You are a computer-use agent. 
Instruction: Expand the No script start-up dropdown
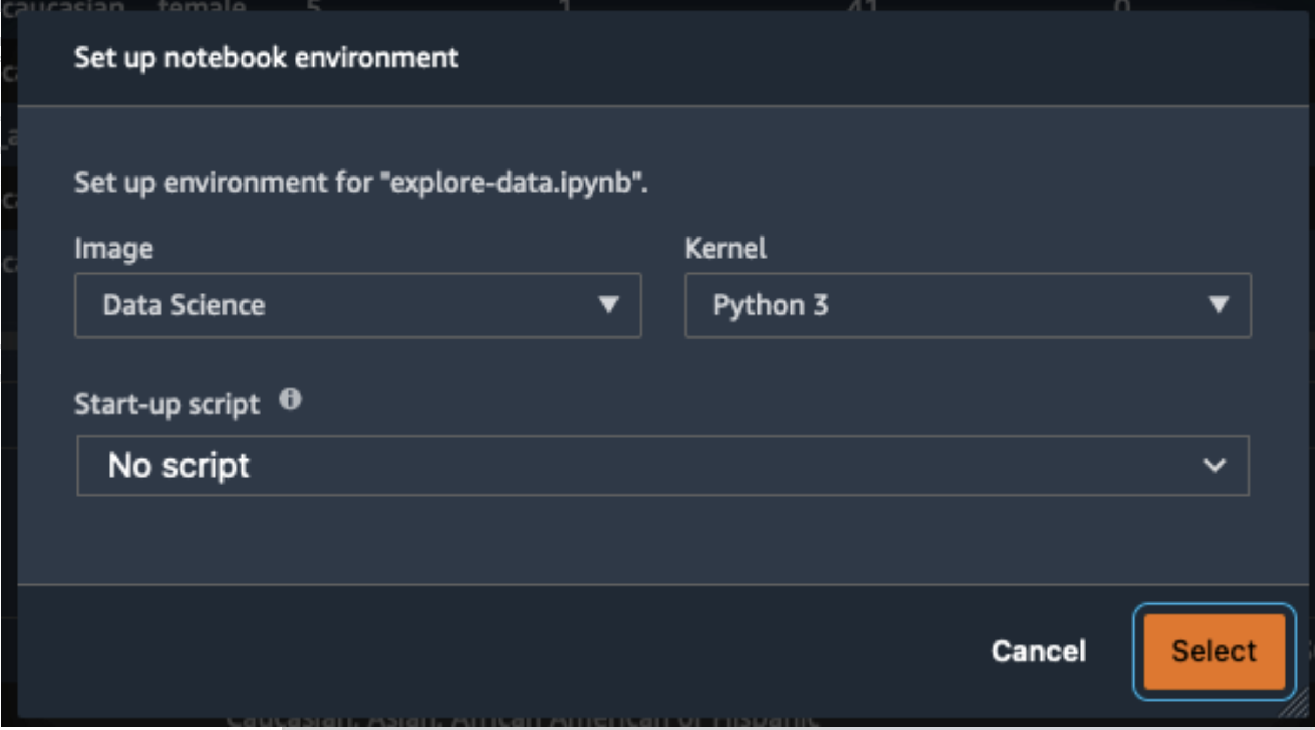[663, 465]
